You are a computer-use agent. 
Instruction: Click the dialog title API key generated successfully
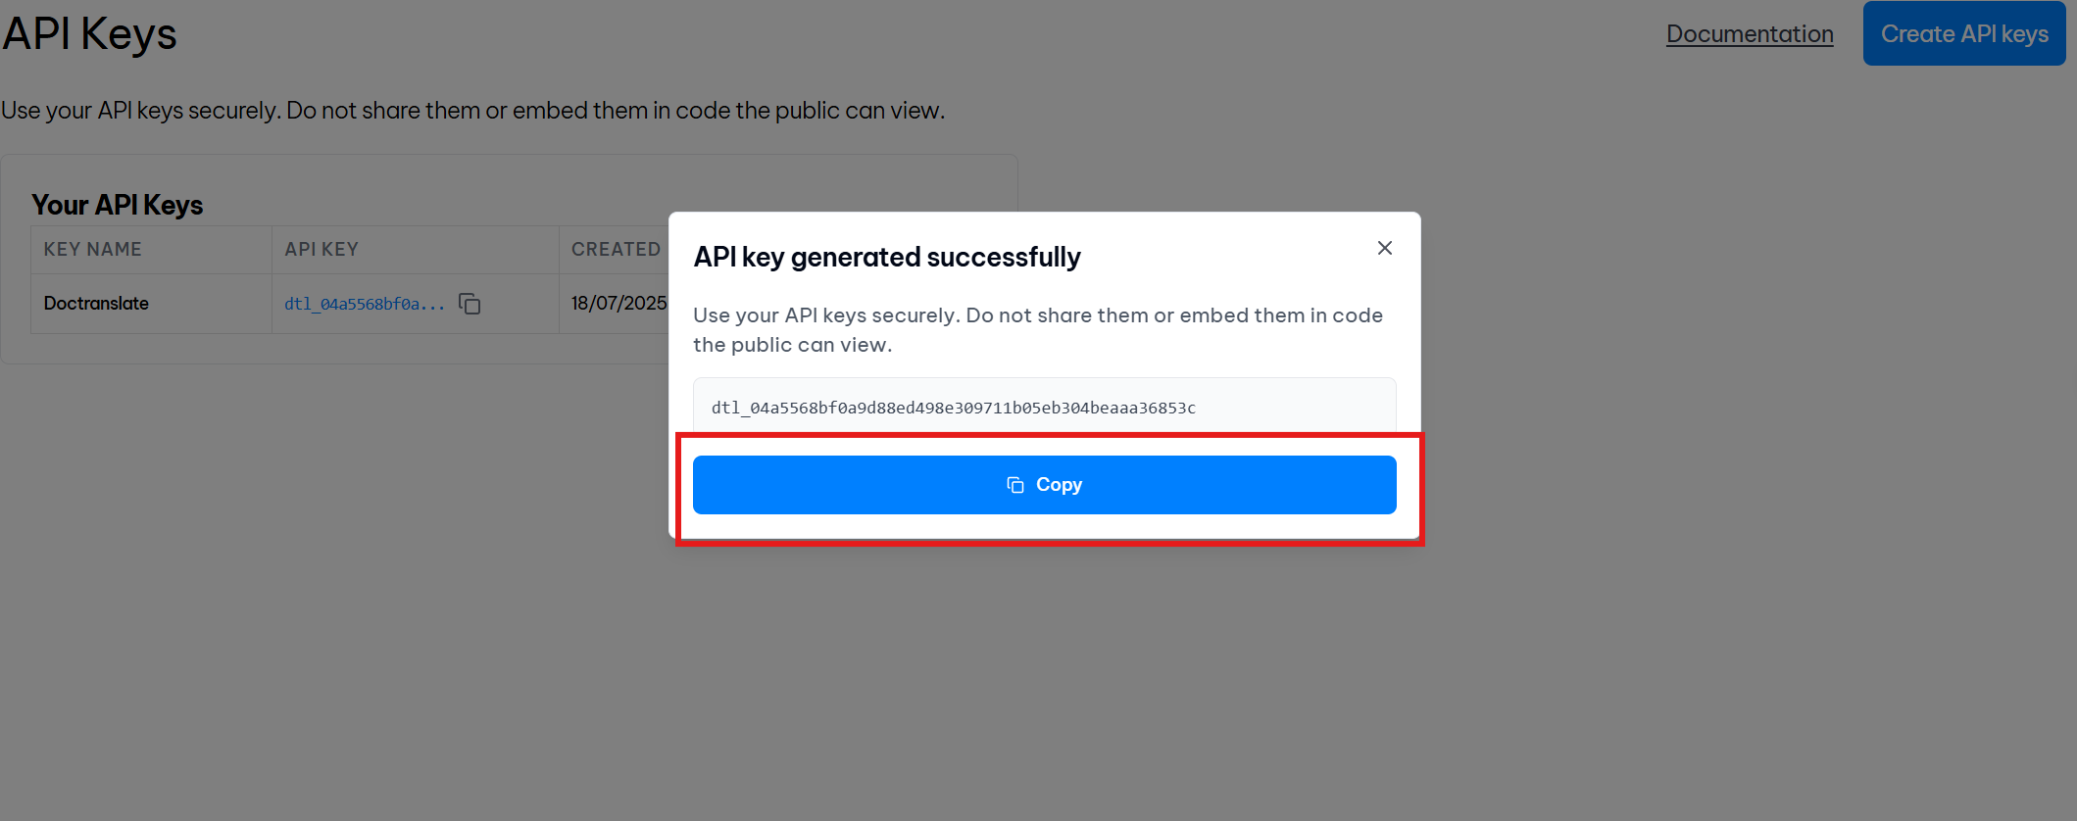coord(887,257)
